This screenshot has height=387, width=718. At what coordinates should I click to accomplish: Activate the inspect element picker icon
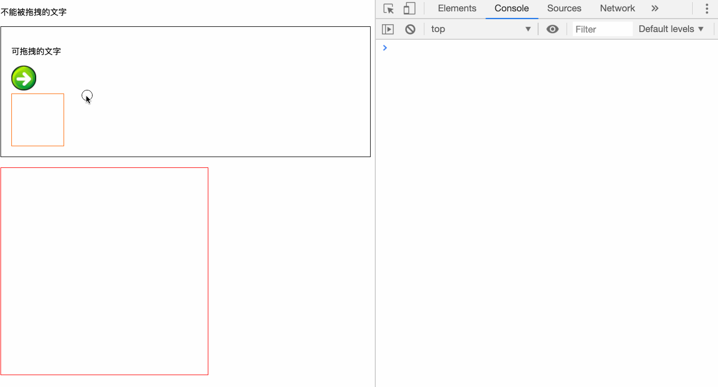tap(389, 9)
